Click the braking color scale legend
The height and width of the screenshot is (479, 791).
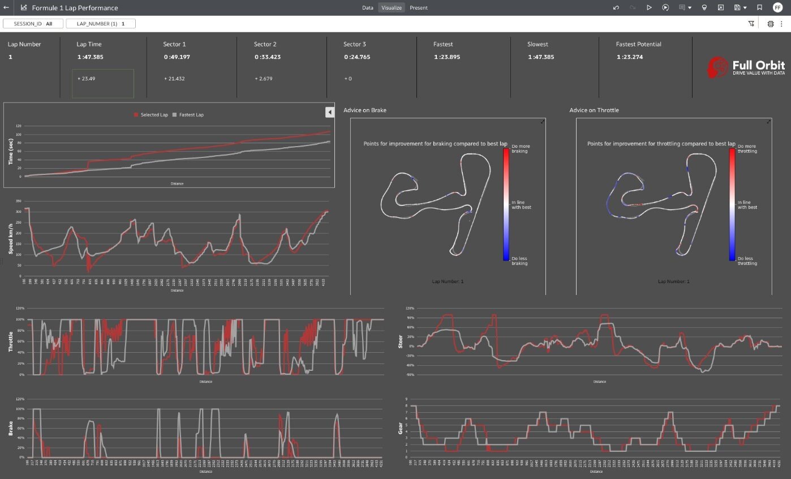click(505, 204)
